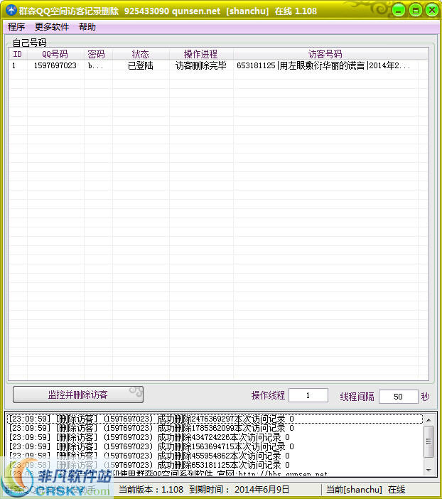Select log line for deleted 1785362099

pos(215,428)
